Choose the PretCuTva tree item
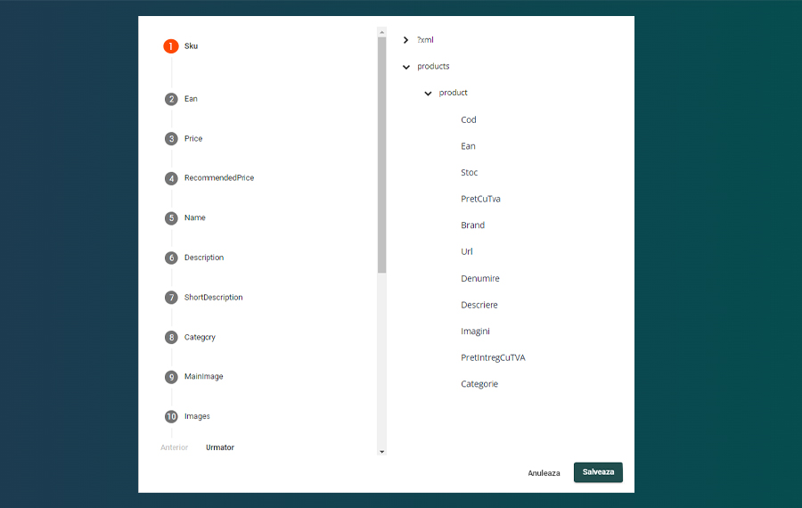 click(x=480, y=199)
